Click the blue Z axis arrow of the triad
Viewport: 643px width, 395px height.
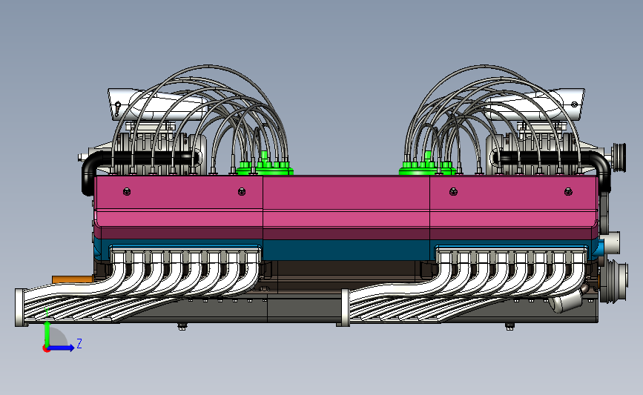coord(62,348)
